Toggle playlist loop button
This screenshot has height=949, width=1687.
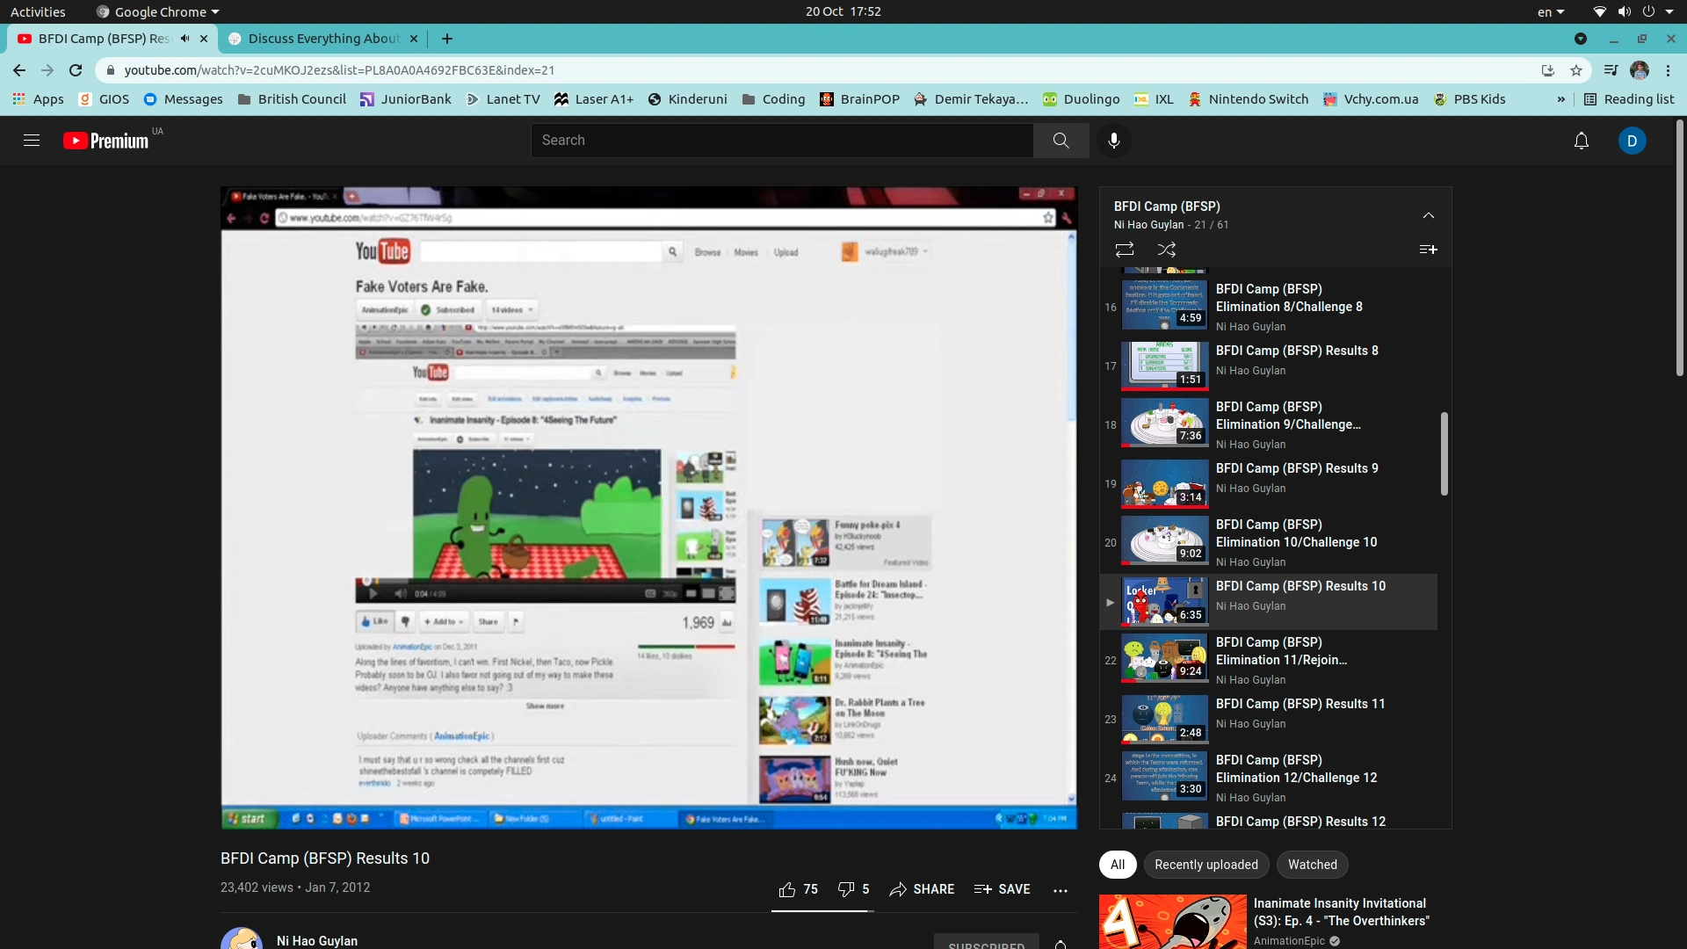(1124, 250)
